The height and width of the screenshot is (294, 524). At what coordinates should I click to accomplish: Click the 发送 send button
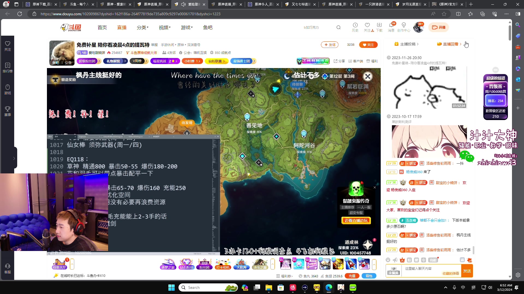click(467, 271)
